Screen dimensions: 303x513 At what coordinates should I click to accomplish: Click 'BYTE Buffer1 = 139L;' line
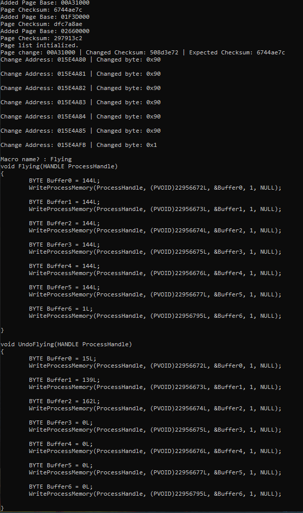65,380
